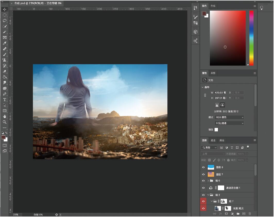This screenshot has height=217, width=274.
Task: Select the Clone Stamp tool
Action: 5,60
